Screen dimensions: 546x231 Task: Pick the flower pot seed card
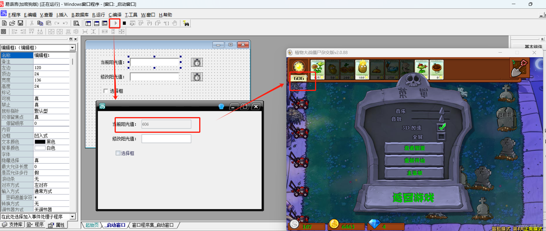[x=436, y=69]
